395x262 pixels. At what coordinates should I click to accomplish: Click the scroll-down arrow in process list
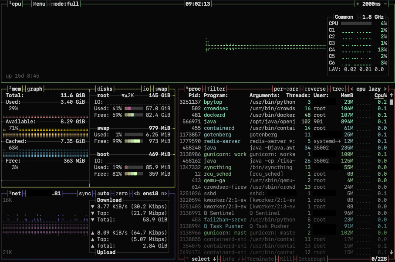coord(391,252)
